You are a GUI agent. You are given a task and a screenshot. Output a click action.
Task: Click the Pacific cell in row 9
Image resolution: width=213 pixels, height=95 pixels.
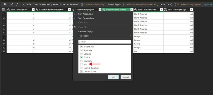click(149, 44)
